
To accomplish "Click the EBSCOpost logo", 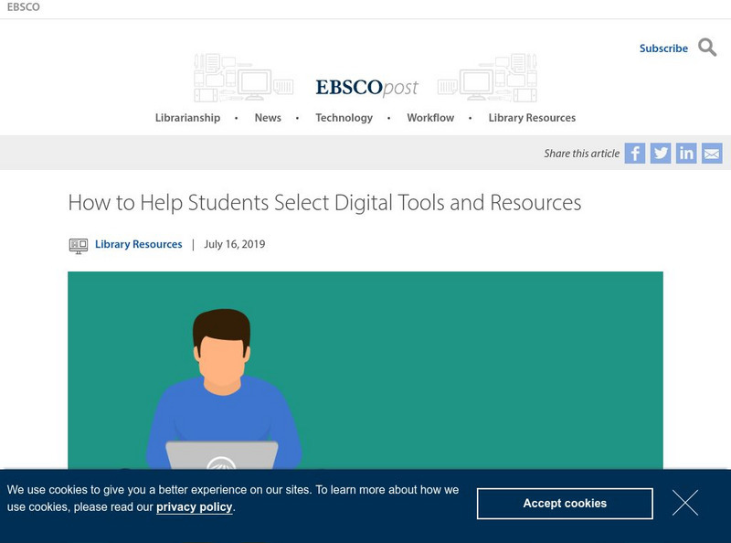I will click(366, 88).
